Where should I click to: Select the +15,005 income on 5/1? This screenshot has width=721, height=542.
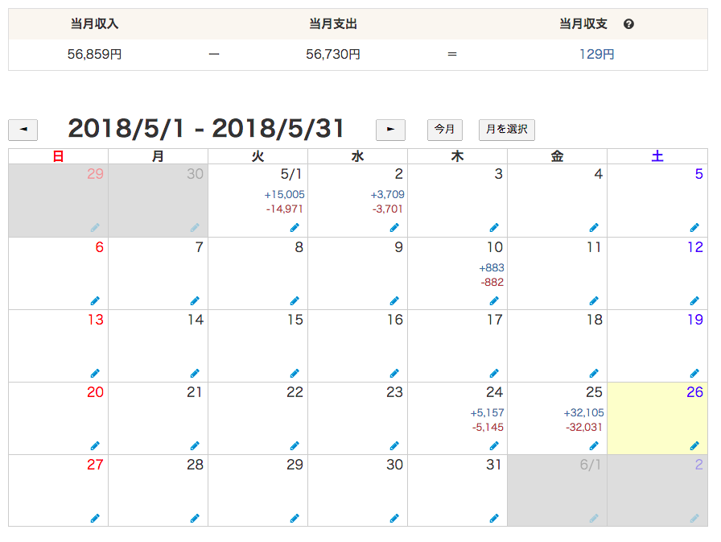coord(284,195)
